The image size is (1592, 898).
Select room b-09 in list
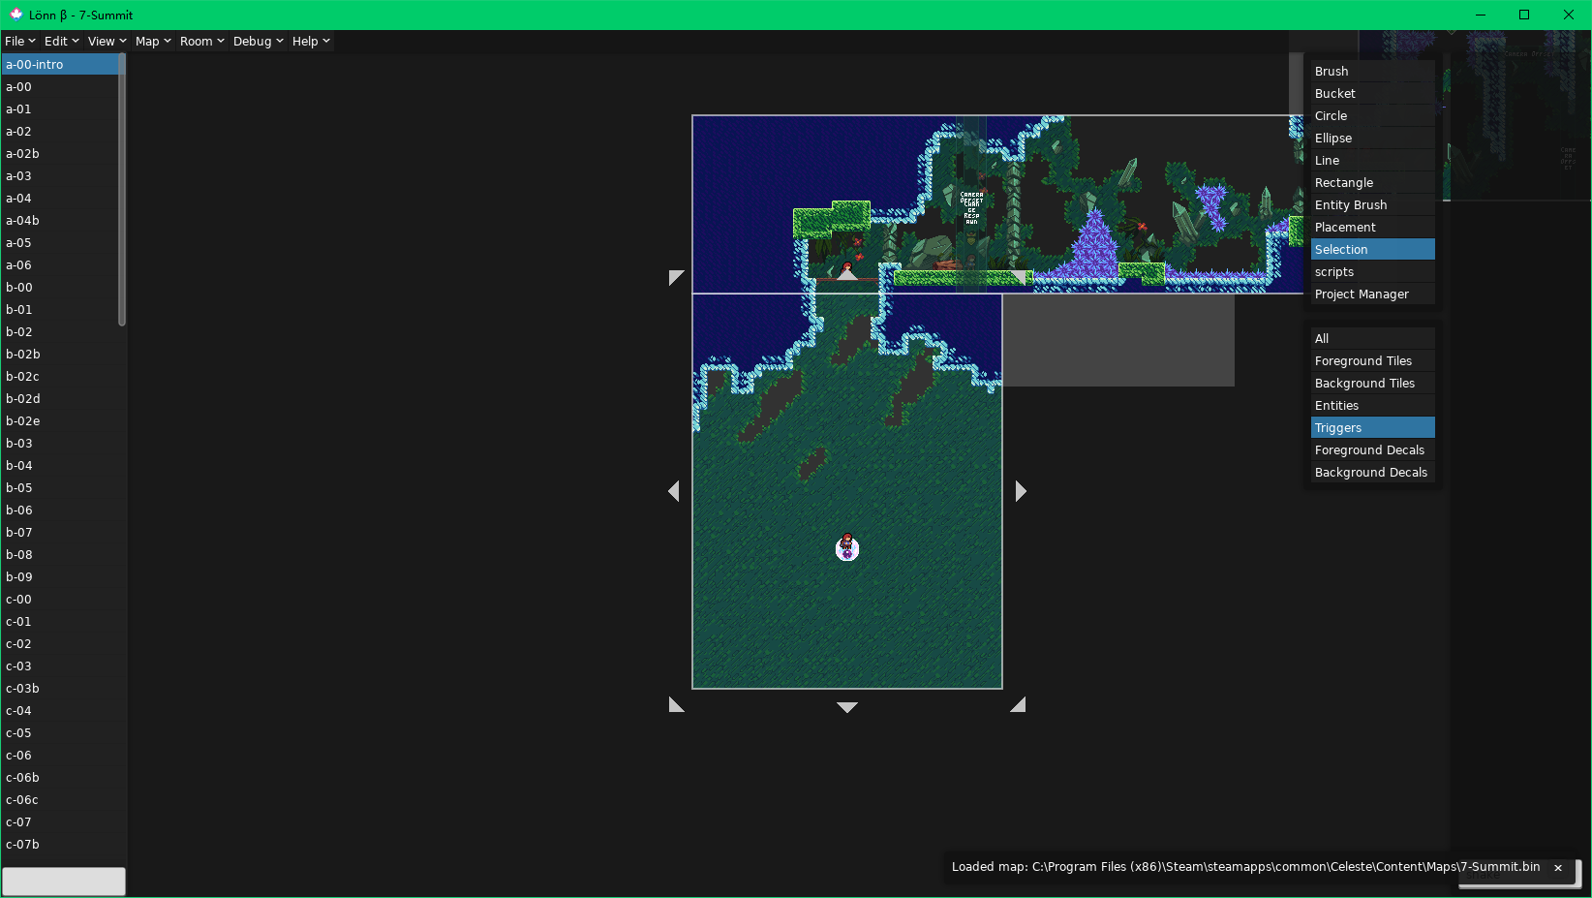click(x=59, y=577)
